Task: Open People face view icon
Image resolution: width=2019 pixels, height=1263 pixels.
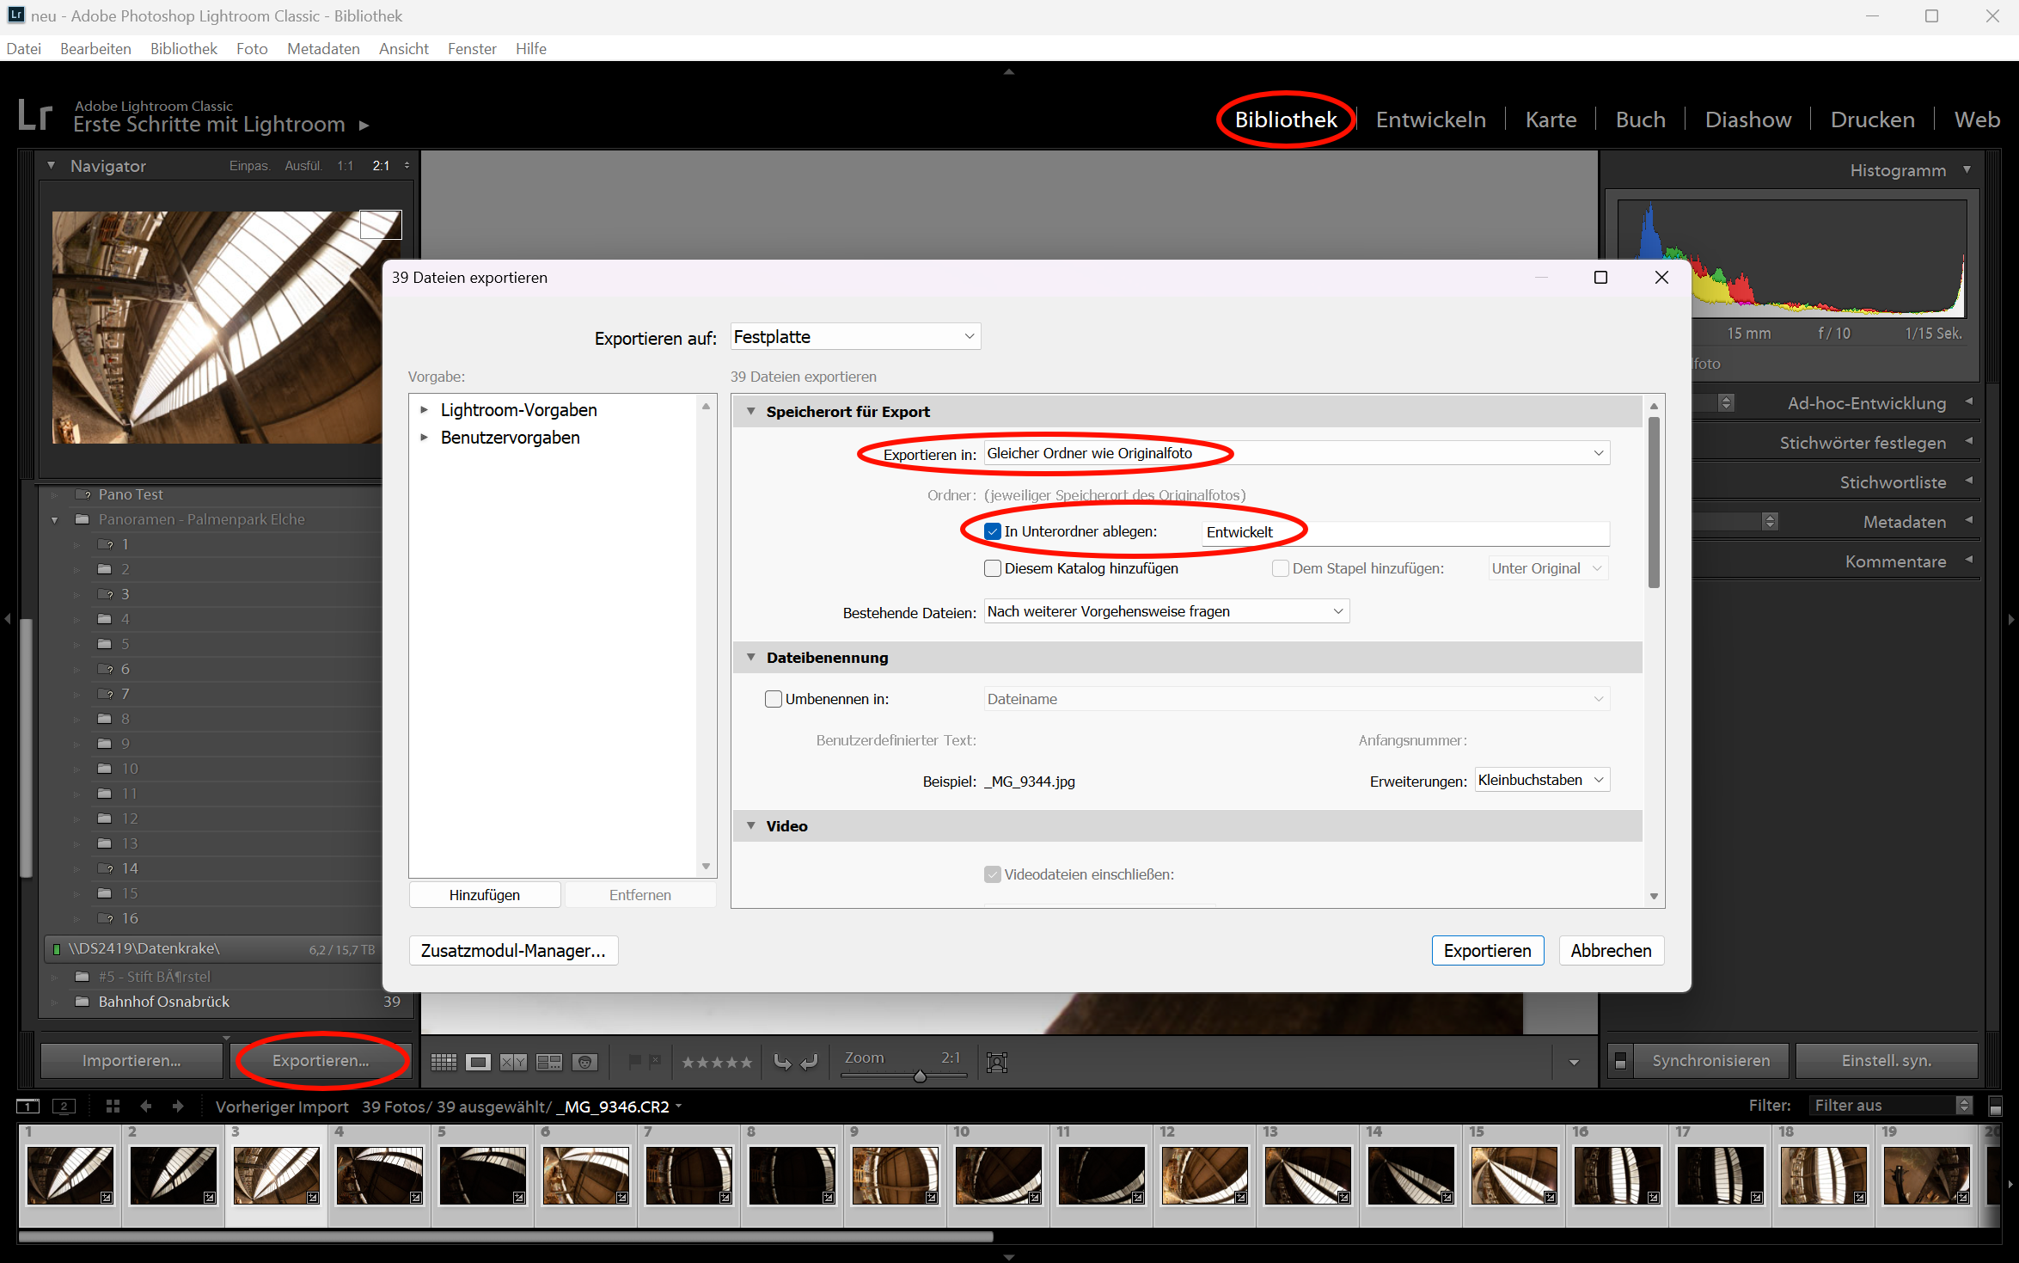Action: pyautogui.click(x=584, y=1062)
